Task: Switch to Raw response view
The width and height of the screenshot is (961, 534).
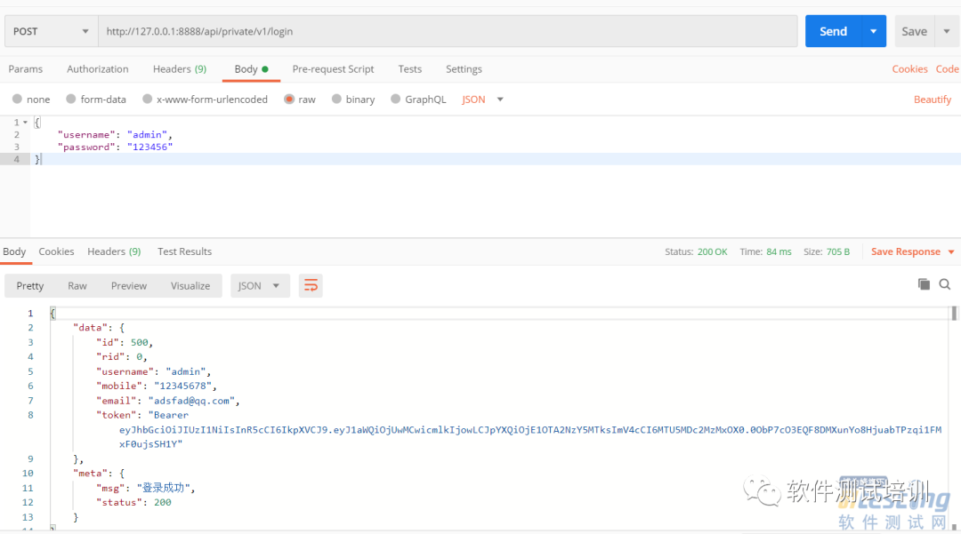Action: click(77, 285)
